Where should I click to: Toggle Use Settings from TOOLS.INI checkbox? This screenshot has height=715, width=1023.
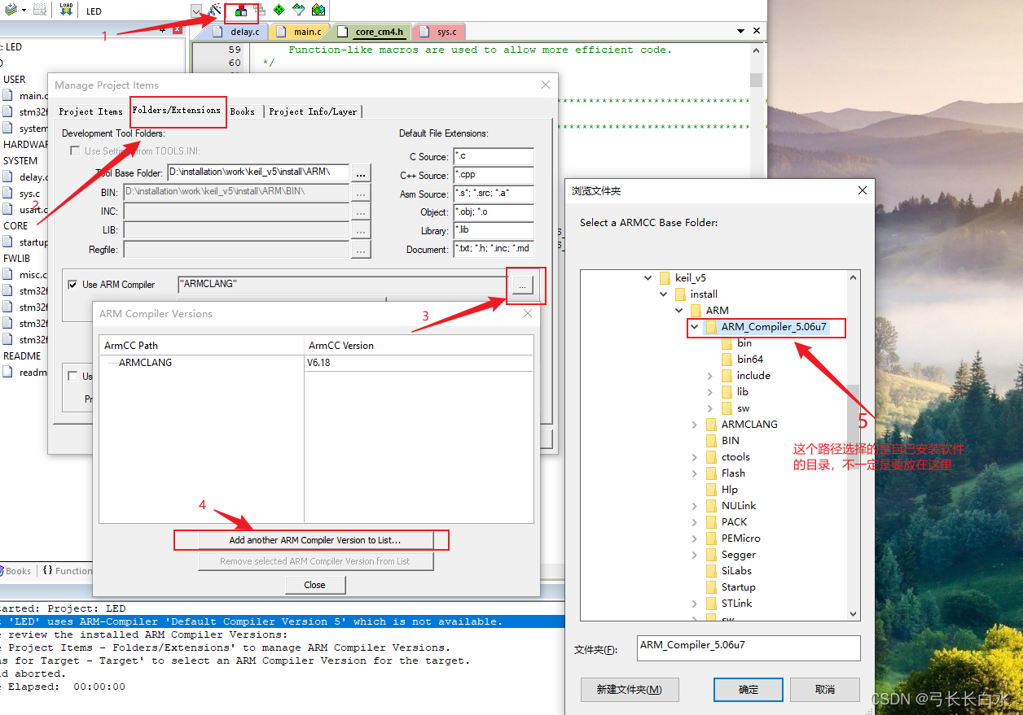[75, 151]
